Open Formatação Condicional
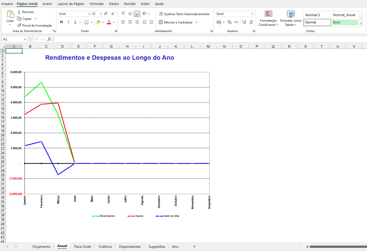 pyautogui.click(x=268, y=18)
